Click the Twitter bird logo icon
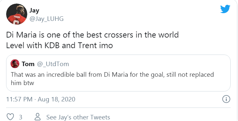The height and width of the screenshot is (121, 238). (225, 9)
